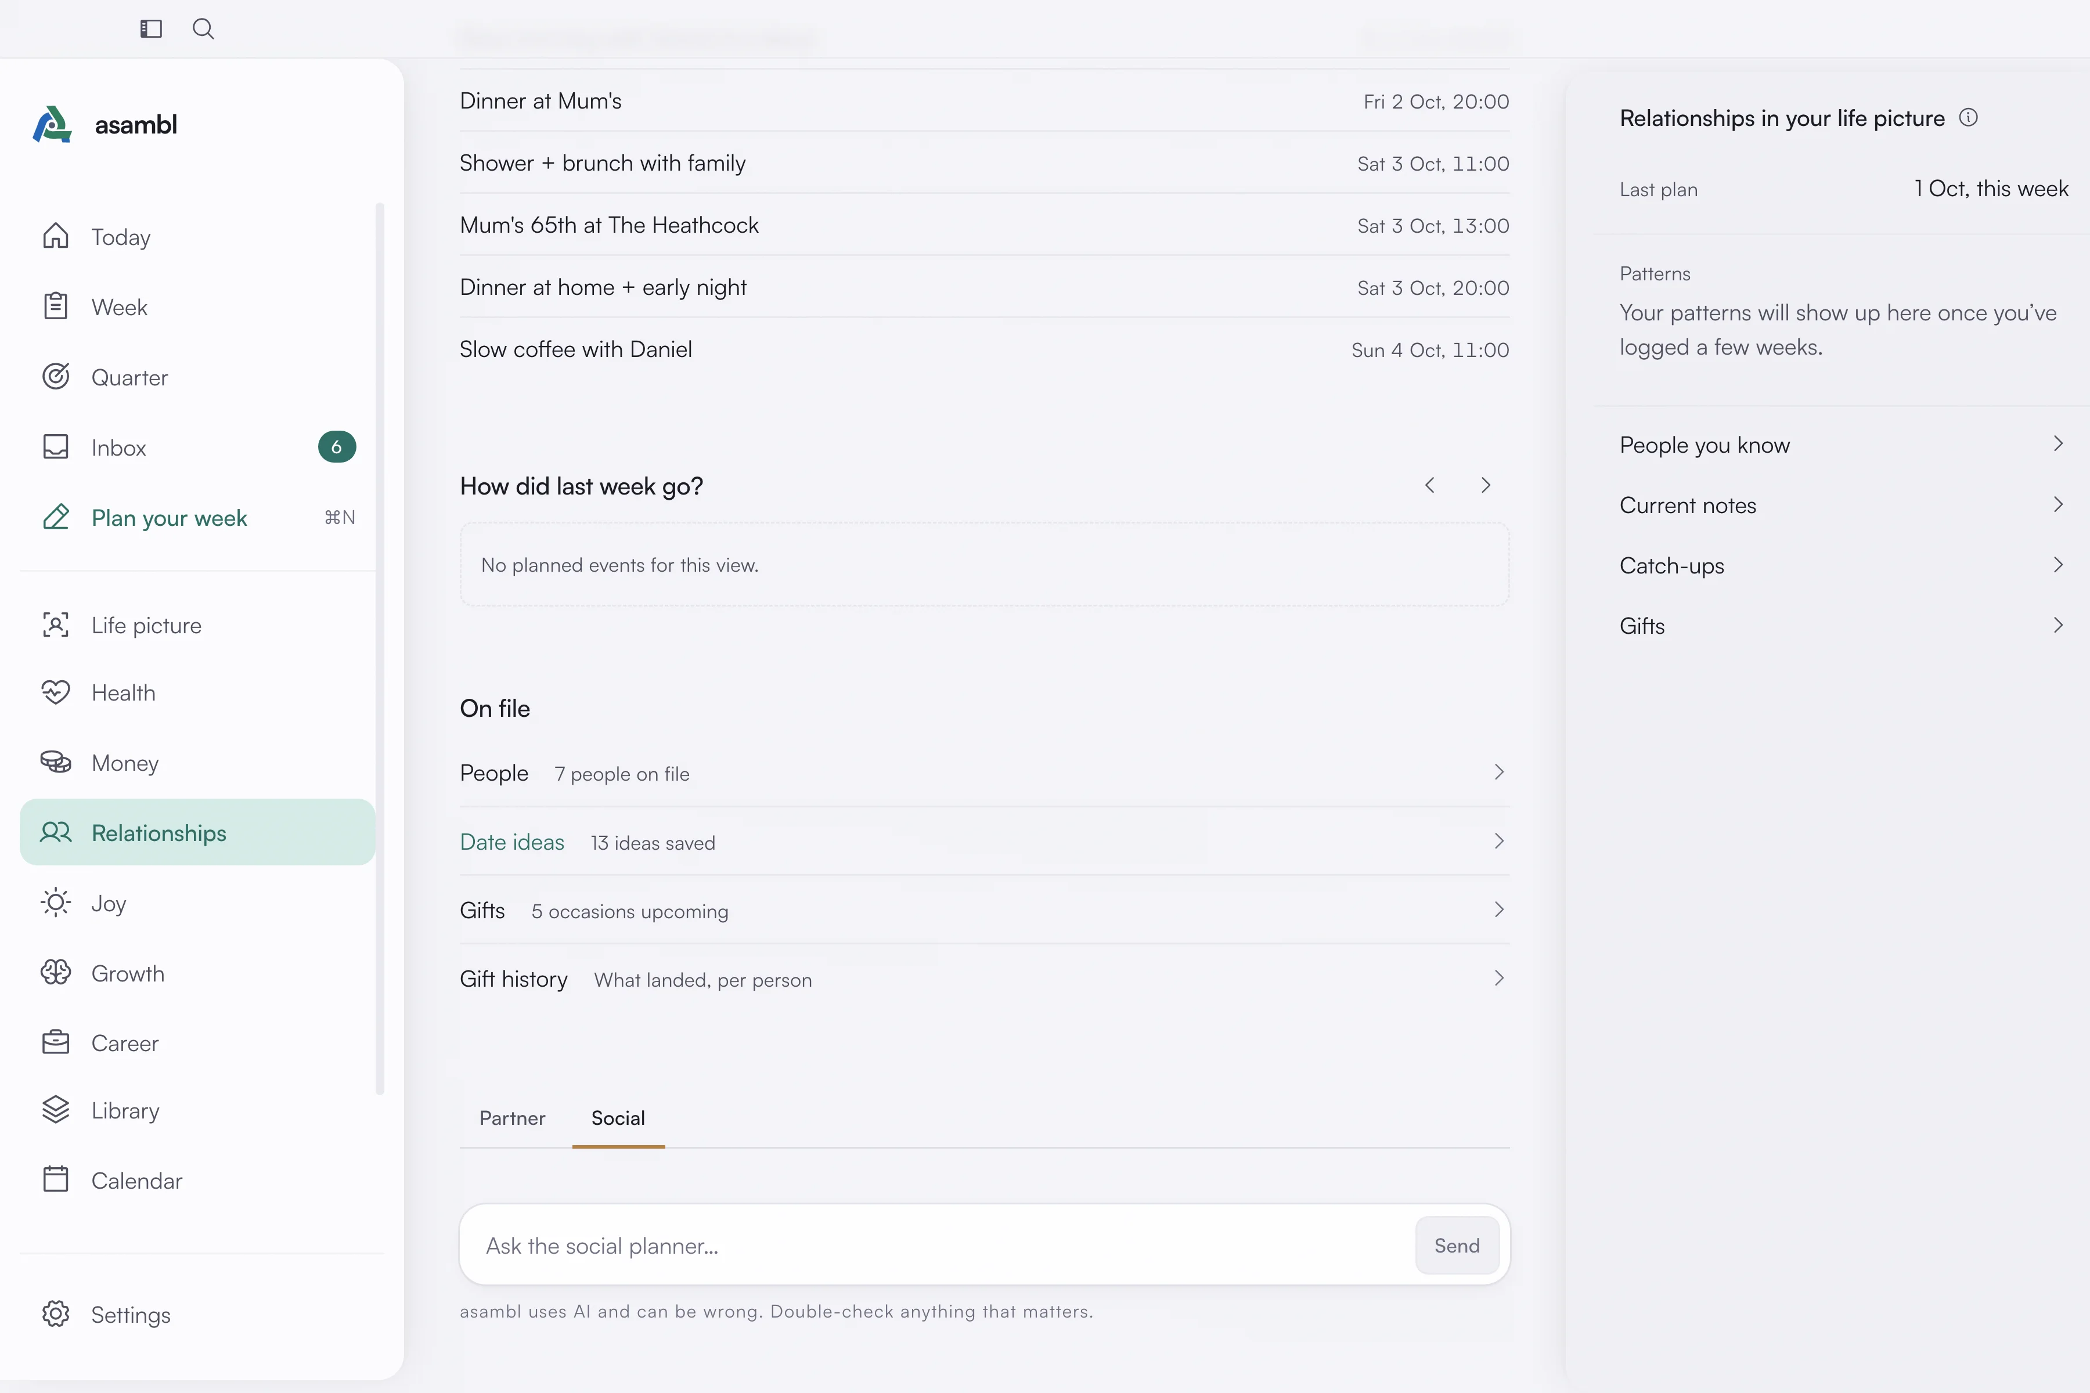Switch to the Social tab
Image resolution: width=2090 pixels, height=1393 pixels.
coord(618,1118)
